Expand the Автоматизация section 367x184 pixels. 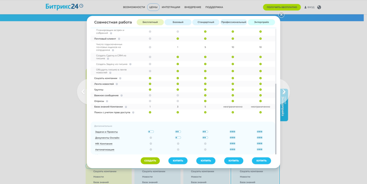click(x=104, y=150)
